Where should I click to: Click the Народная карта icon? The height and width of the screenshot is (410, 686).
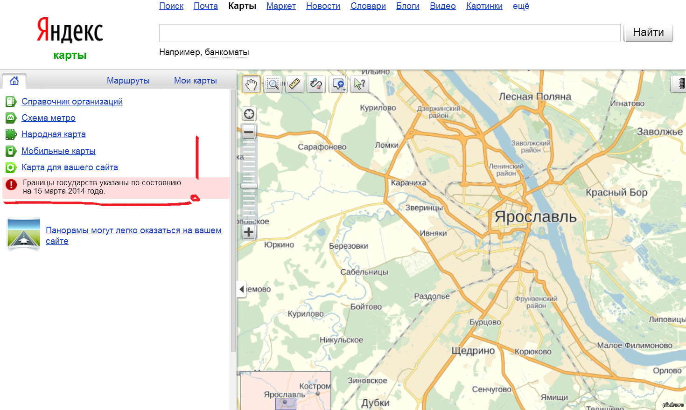pos(11,134)
